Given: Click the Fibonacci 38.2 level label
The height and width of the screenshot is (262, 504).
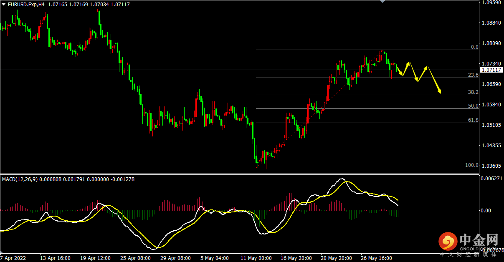Looking at the screenshot, I should pos(473,92).
